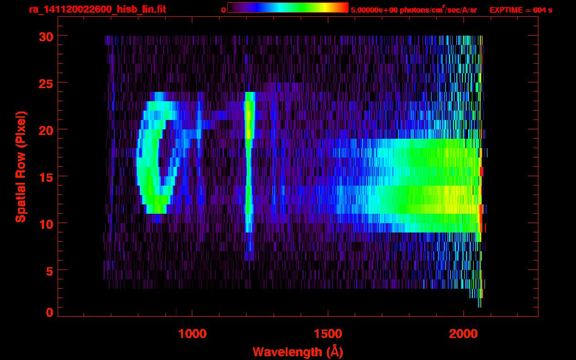The height and width of the screenshot is (360, 576).
Task: Click the y-axis tick label 25
Action: [45, 83]
